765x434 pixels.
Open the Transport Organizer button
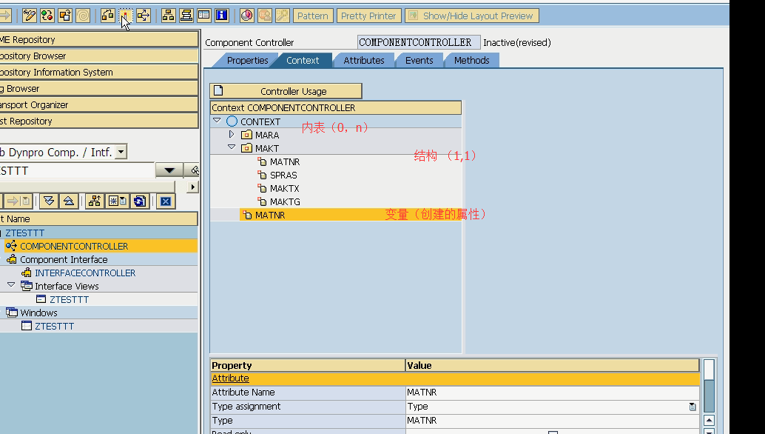[x=98, y=104]
